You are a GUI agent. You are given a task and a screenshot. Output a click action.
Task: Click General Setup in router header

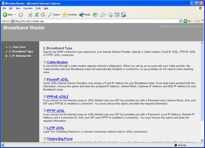tap(178, 26)
